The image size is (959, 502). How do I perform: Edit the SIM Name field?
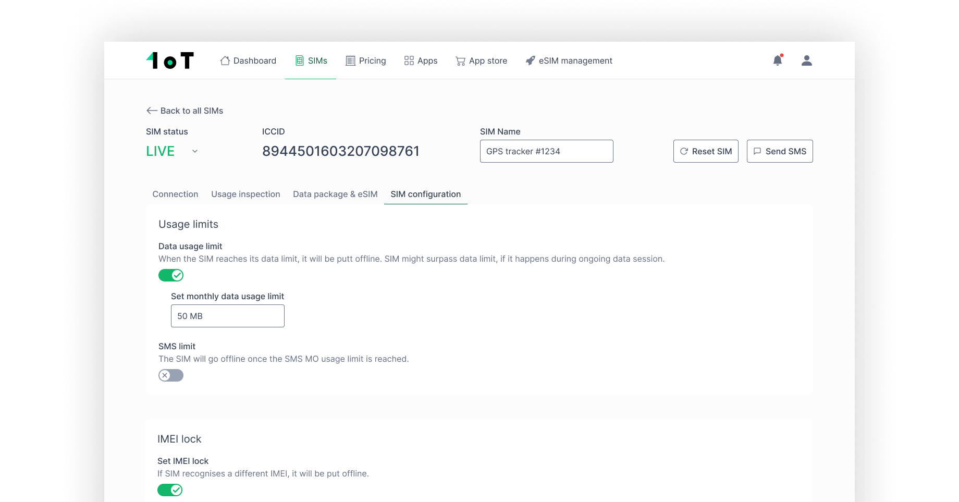tap(546, 151)
